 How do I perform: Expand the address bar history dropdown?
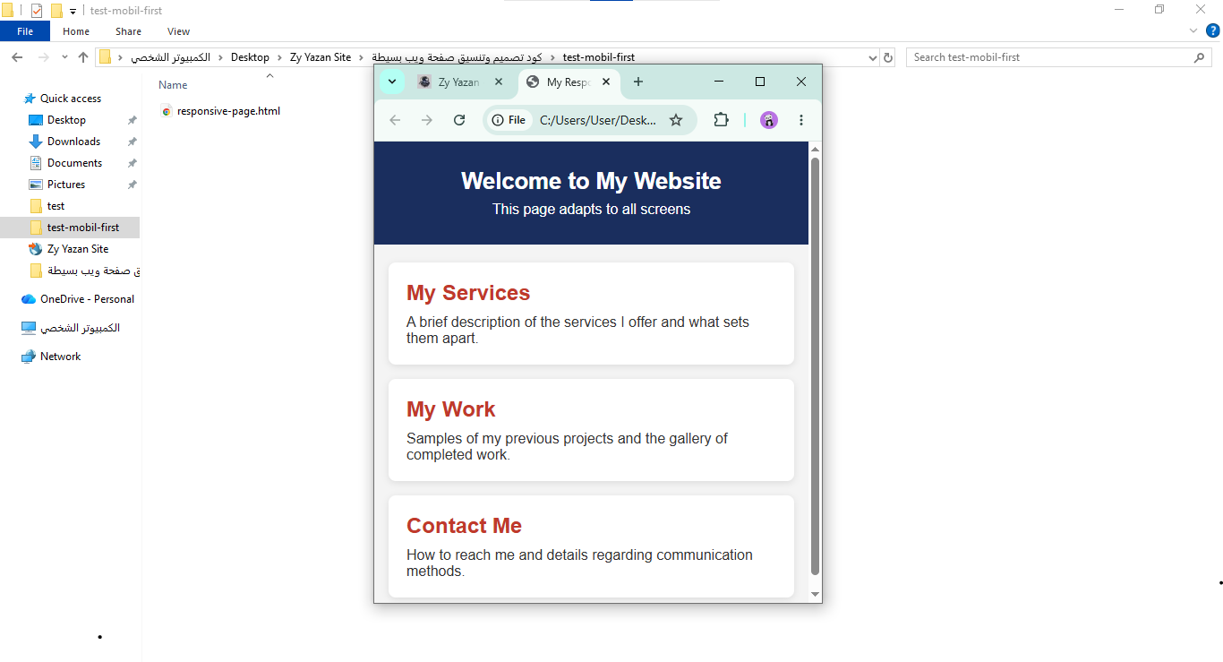[x=874, y=57]
